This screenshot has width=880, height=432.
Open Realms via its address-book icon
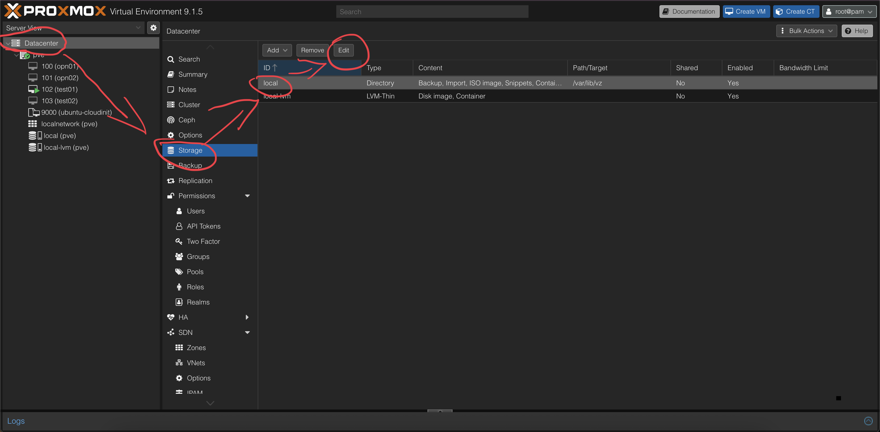coord(179,302)
